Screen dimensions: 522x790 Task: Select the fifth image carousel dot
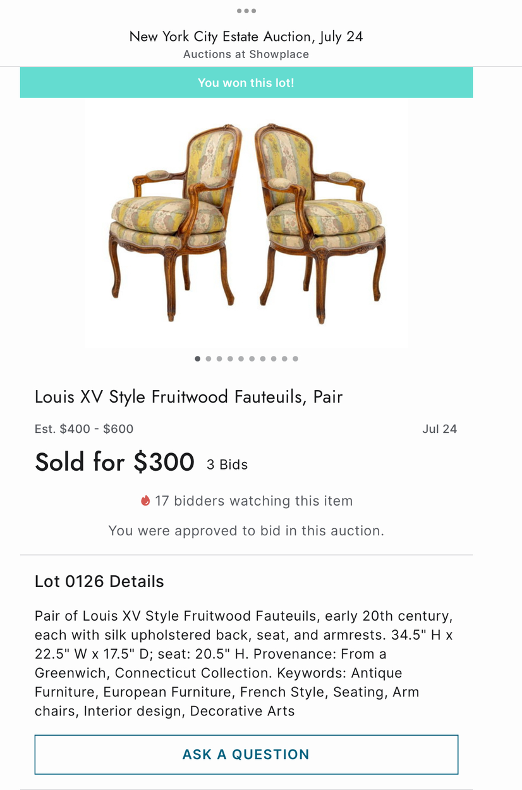click(241, 359)
